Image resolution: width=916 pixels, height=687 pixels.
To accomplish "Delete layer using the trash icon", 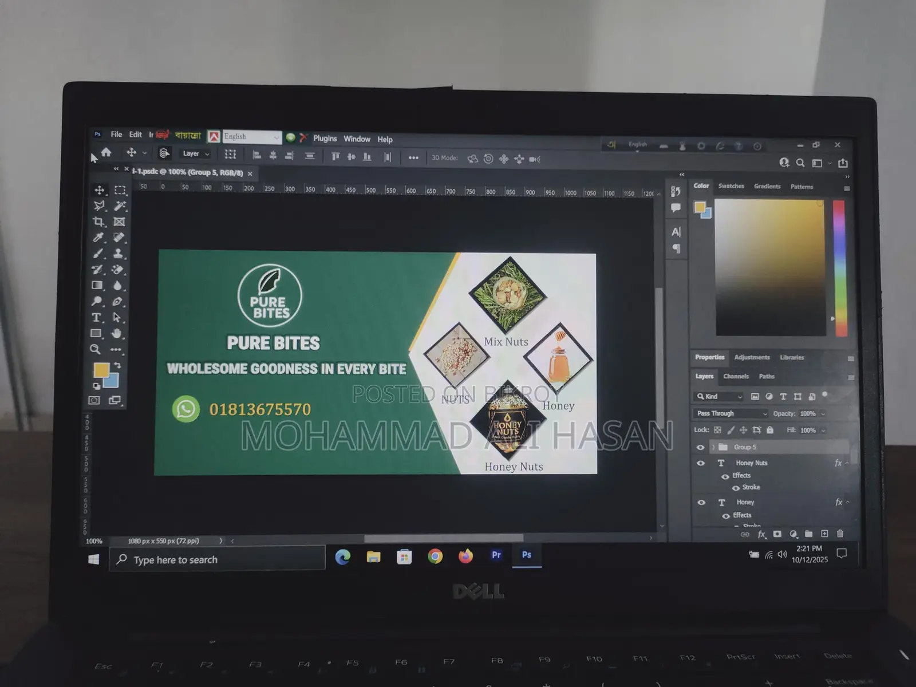I will coord(840,534).
